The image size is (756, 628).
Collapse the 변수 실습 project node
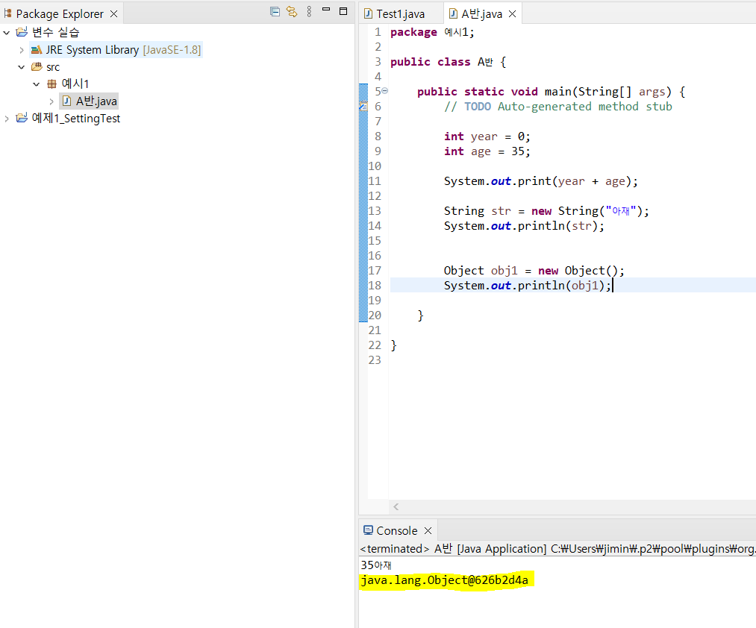coord(6,33)
